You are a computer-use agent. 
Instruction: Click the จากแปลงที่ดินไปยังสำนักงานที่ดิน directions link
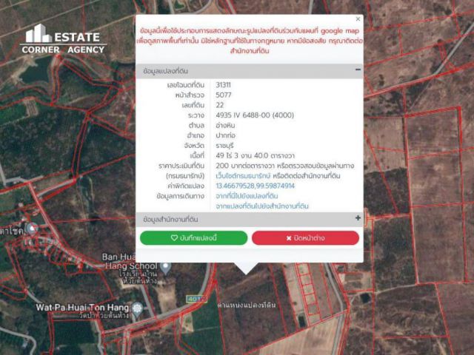point(261,206)
